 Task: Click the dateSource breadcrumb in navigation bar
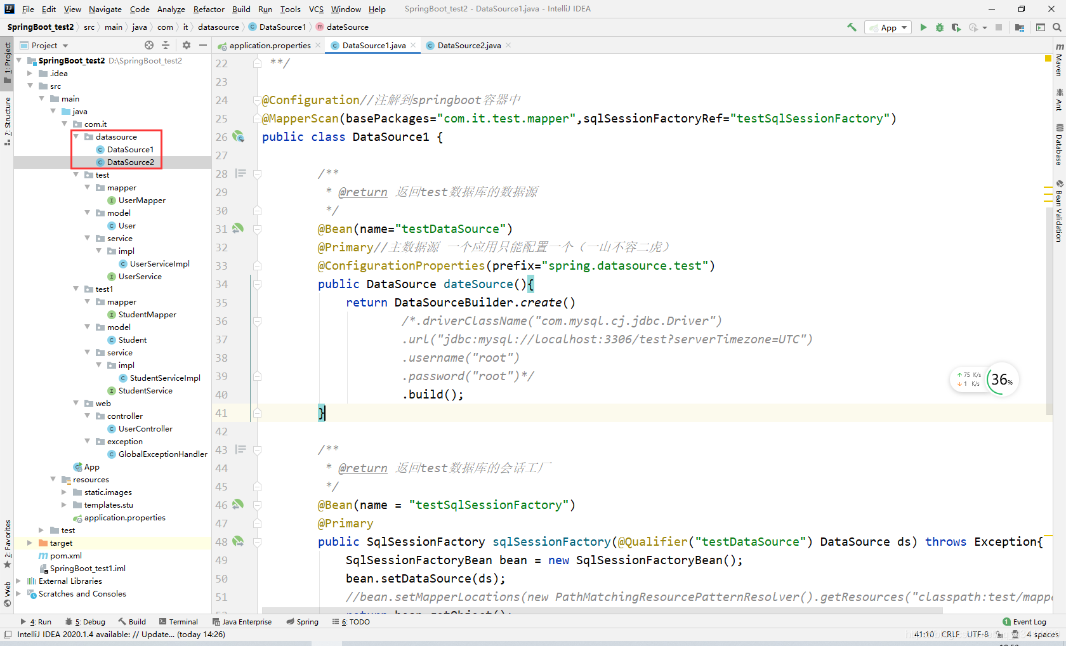tap(342, 27)
